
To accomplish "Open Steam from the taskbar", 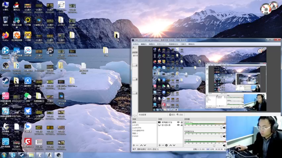I will pyautogui.click(x=22, y=155).
